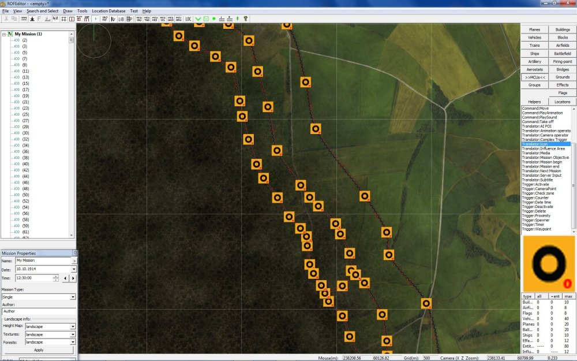577x361 pixels.
Task: Click the LIB toolbar icon
Action: (121, 19)
